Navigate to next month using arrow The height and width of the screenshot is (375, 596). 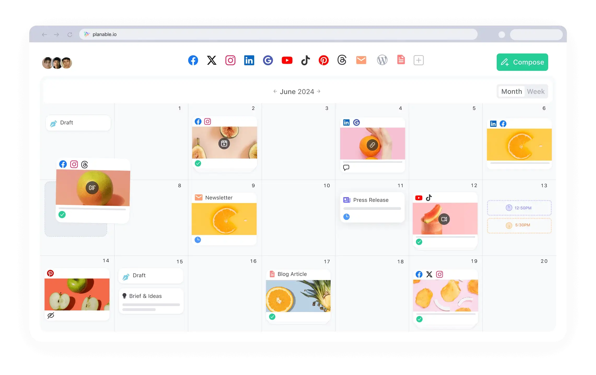pos(319,92)
